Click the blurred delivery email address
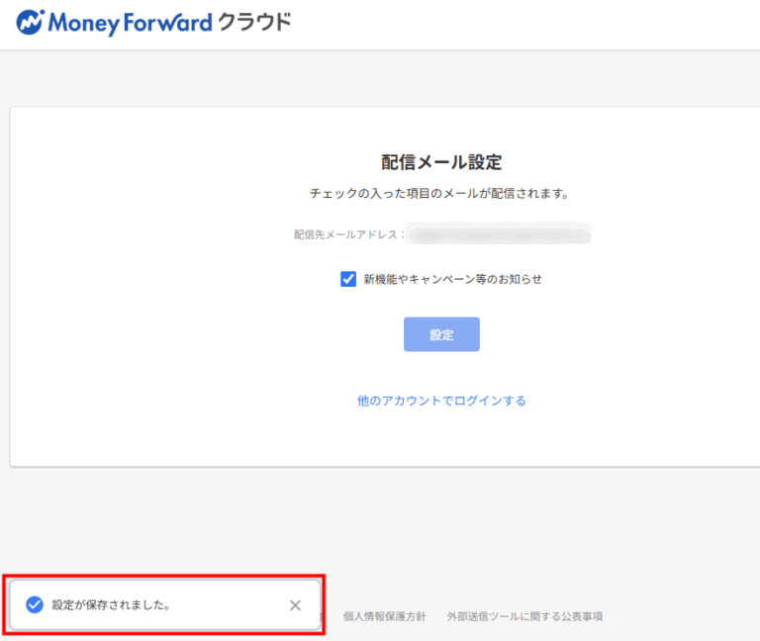This screenshot has height=641, width=760. point(500,234)
